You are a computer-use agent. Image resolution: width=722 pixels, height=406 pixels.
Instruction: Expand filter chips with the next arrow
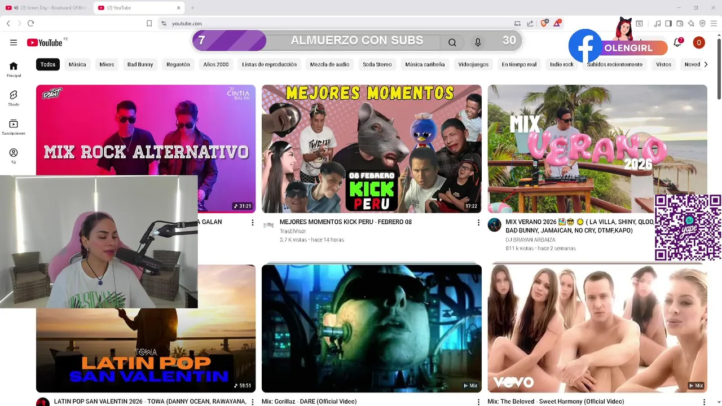[x=706, y=64]
